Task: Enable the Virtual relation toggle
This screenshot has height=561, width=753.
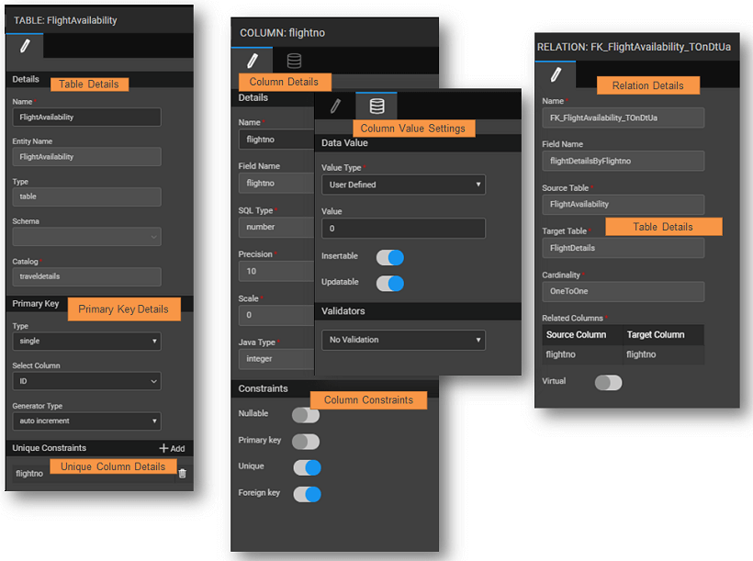Action: coord(608,382)
